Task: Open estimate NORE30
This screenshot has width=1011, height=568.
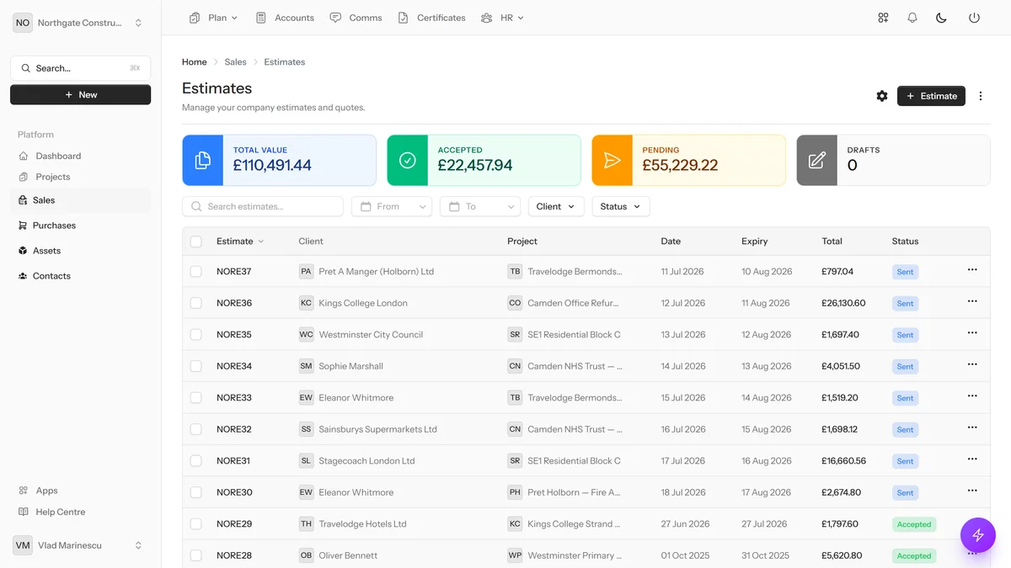Action: (x=234, y=492)
